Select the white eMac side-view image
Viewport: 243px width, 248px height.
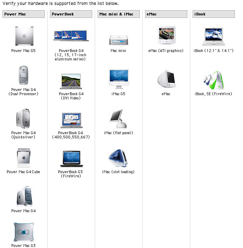click(166, 79)
